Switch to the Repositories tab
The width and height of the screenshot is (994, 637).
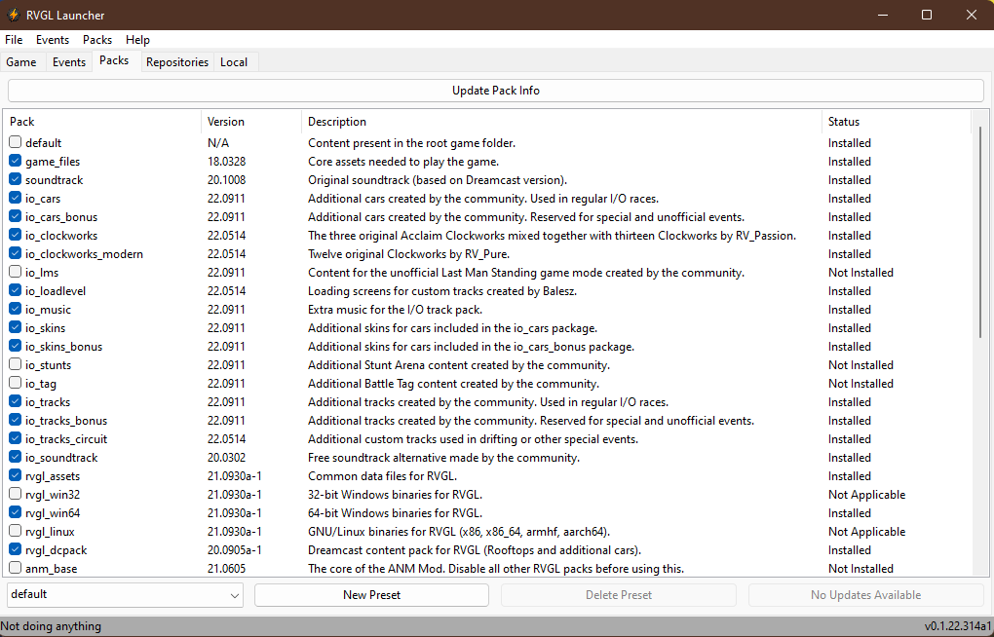pyautogui.click(x=176, y=61)
